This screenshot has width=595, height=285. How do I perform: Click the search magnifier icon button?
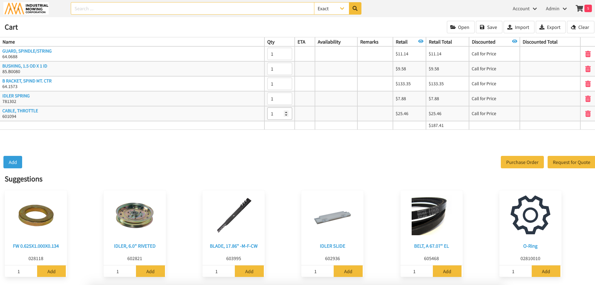coord(355,8)
